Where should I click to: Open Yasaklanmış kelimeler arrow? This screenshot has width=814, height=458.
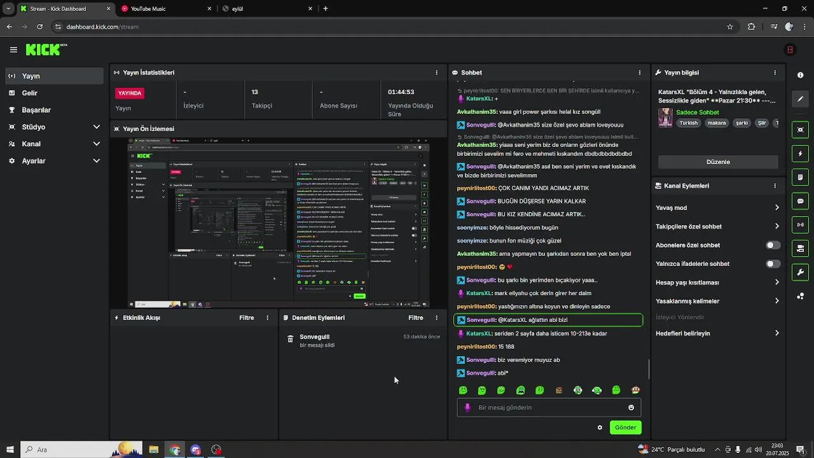tap(776, 301)
